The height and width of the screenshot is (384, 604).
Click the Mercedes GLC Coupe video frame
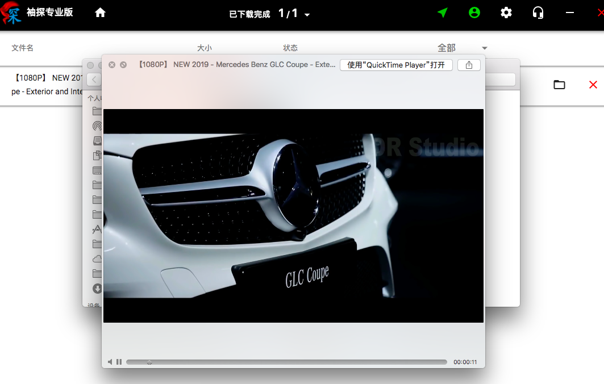pos(293,216)
